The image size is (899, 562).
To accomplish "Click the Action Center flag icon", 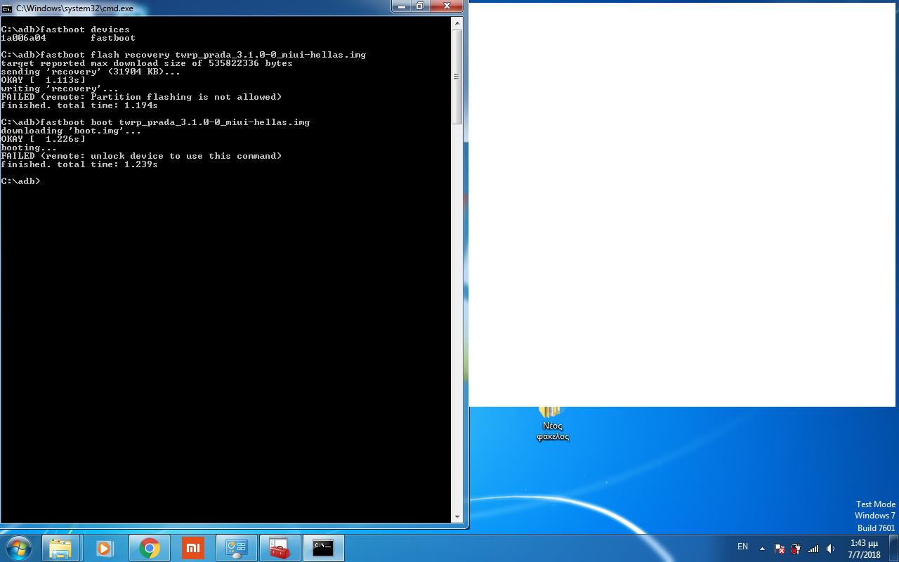I will pyautogui.click(x=780, y=548).
